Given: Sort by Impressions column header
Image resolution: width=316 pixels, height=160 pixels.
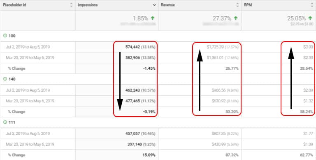Looking at the screenshot, I should click(117, 5).
